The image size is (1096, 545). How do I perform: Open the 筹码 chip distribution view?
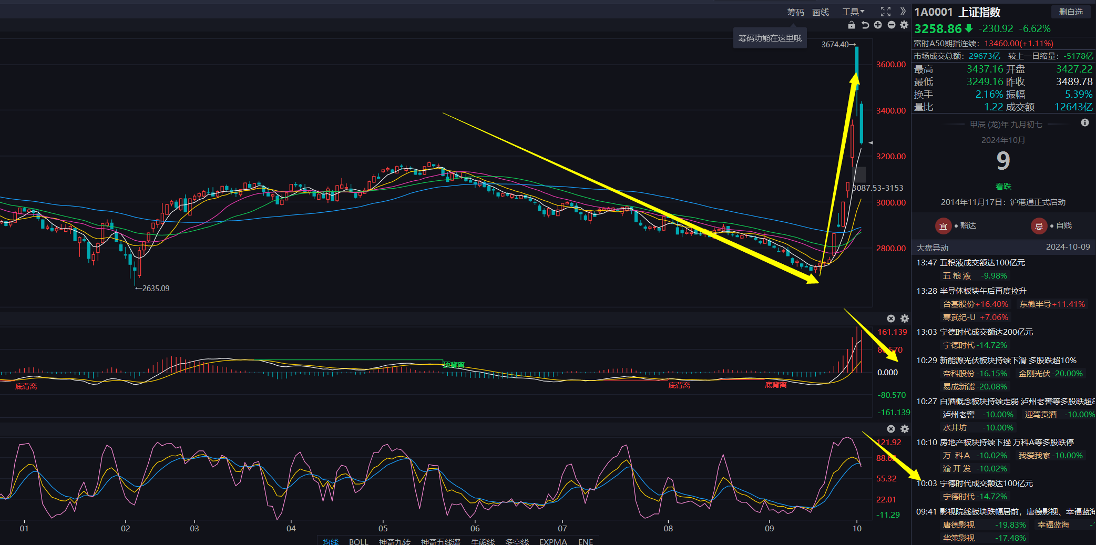pos(795,12)
